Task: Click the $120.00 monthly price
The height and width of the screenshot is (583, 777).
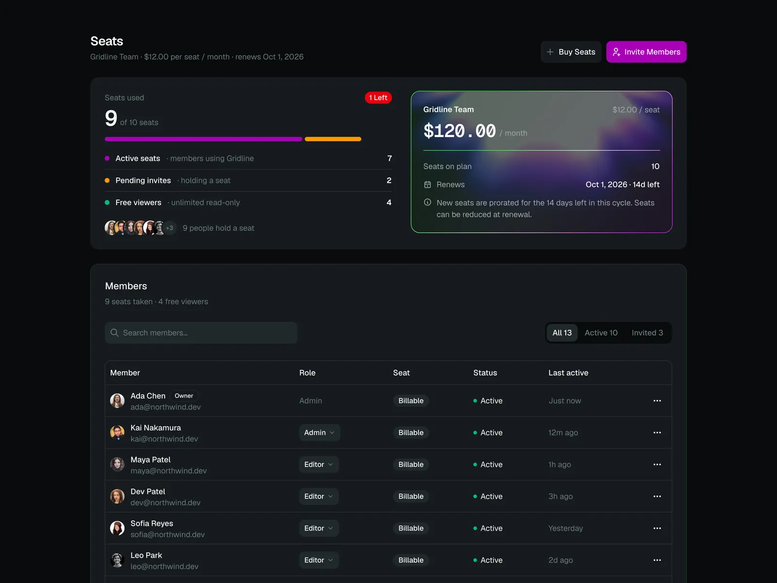Action: [459, 131]
